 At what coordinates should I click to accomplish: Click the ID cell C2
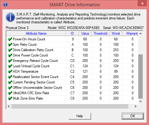[72, 71]
